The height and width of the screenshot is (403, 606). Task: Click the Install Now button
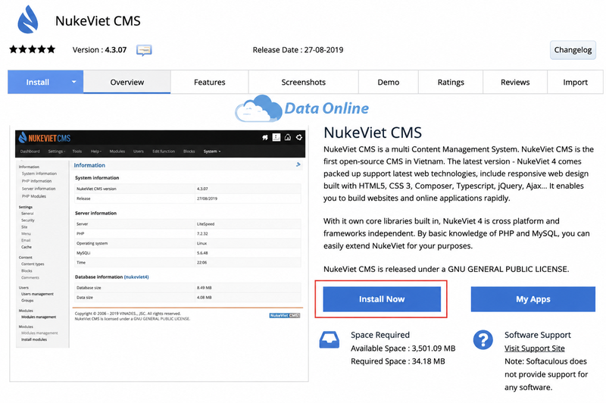[x=382, y=299]
